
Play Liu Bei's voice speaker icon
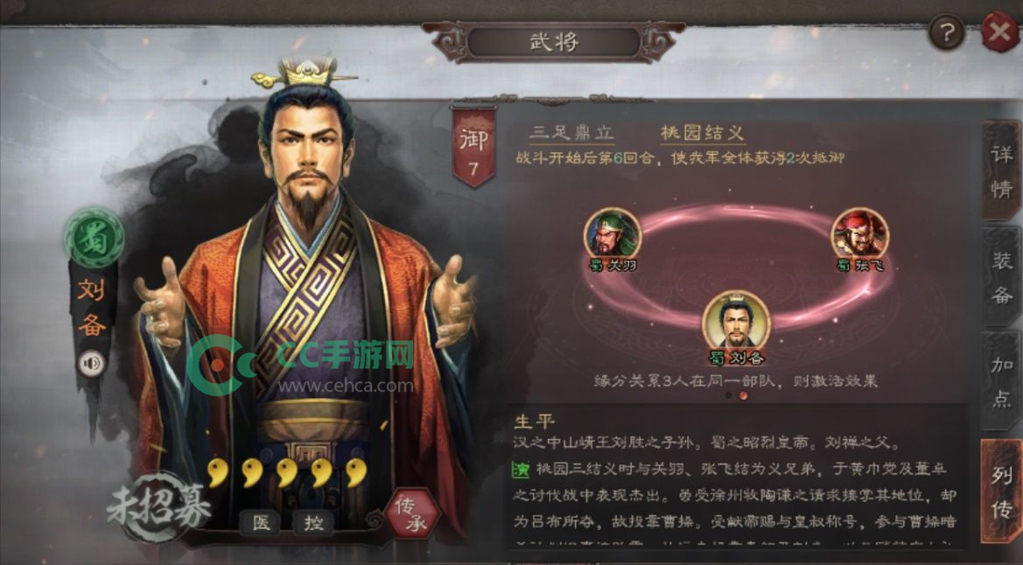tap(91, 363)
